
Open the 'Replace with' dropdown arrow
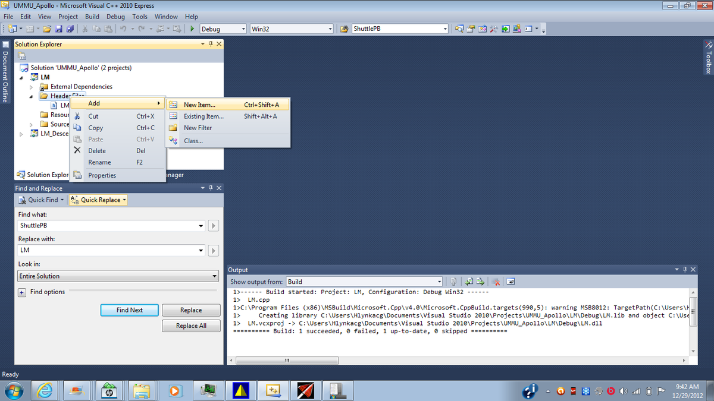pyautogui.click(x=201, y=251)
